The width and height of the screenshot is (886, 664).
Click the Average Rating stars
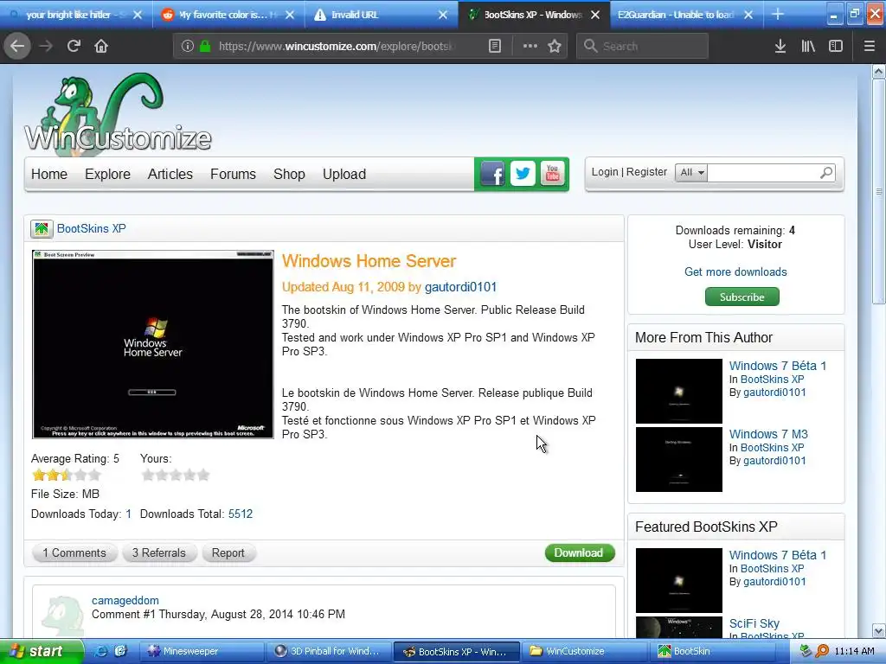pyautogui.click(x=66, y=475)
